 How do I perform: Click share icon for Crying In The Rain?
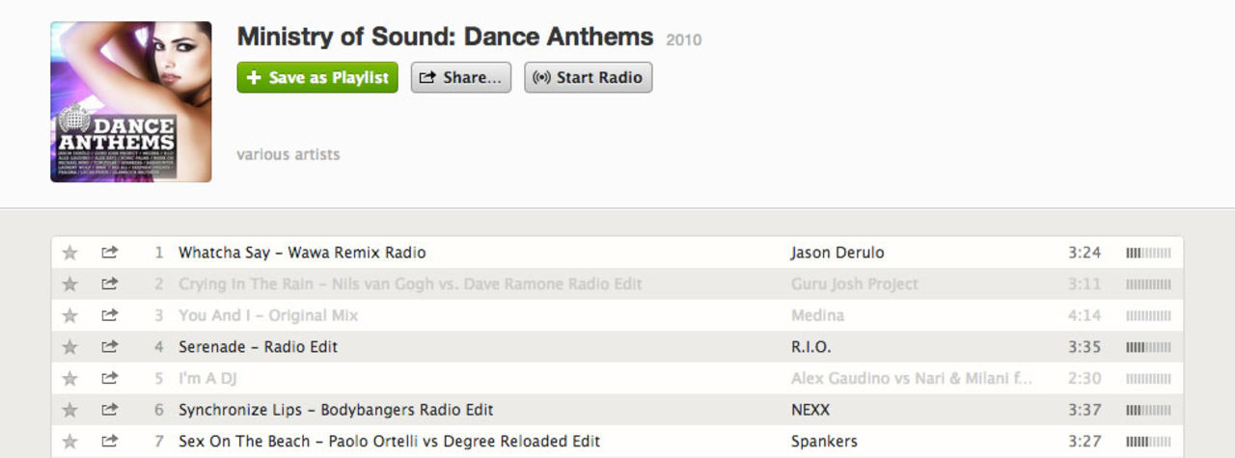coord(109,284)
